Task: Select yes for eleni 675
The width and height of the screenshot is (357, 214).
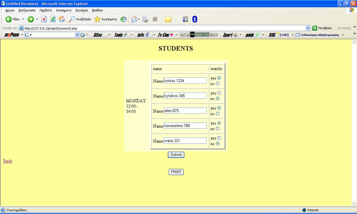Action: coord(219,108)
